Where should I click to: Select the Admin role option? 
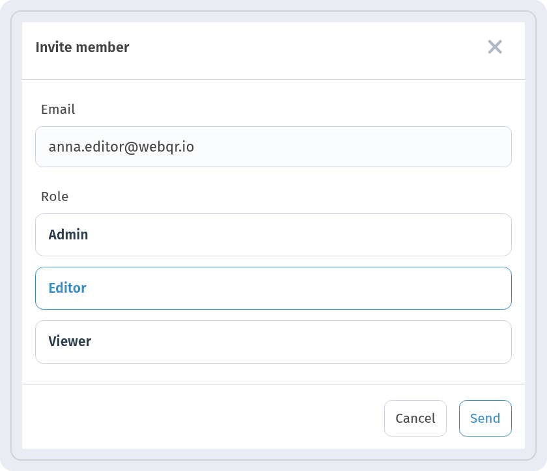click(x=273, y=235)
